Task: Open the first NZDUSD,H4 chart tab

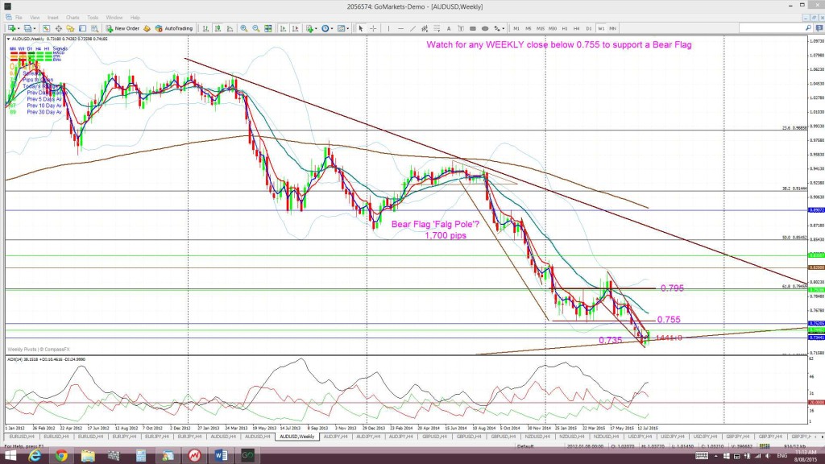Action: point(537,437)
